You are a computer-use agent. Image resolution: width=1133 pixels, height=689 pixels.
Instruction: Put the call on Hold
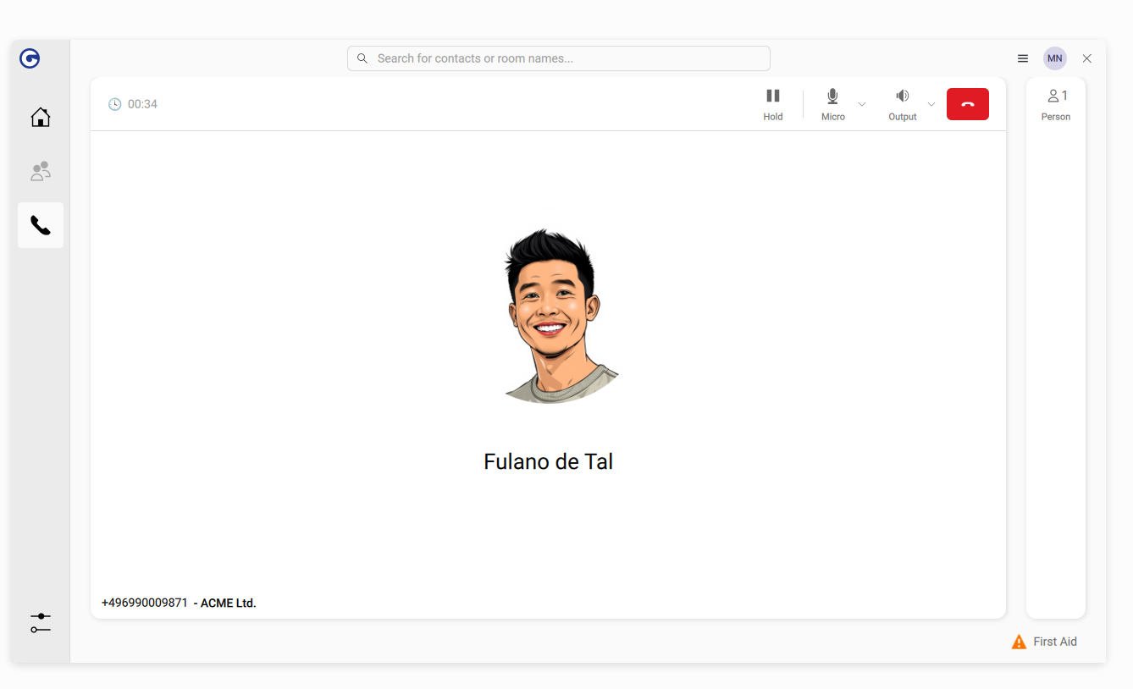pyautogui.click(x=772, y=103)
